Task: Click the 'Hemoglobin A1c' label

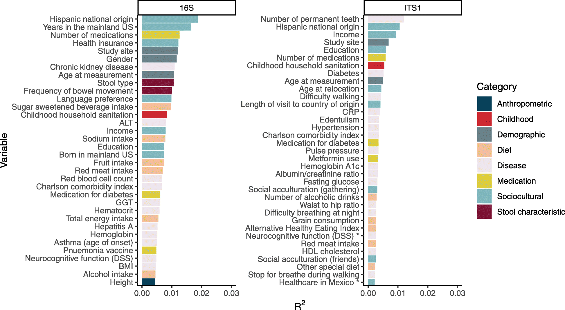Action: click(x=330, y=166)
